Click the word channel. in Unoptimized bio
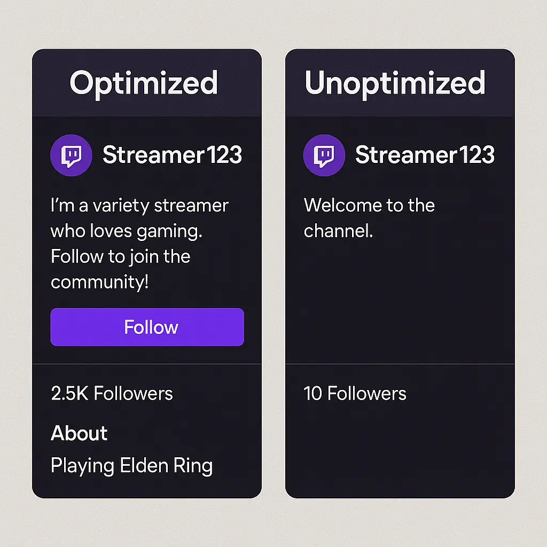The height and width of the screenshot is (547, 547). coord(338,231)
